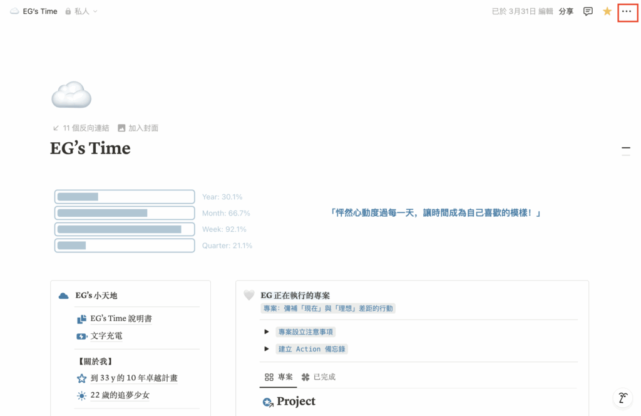Open the three-dot page options menu
The image size is (641, 416).
coord(627,11)
